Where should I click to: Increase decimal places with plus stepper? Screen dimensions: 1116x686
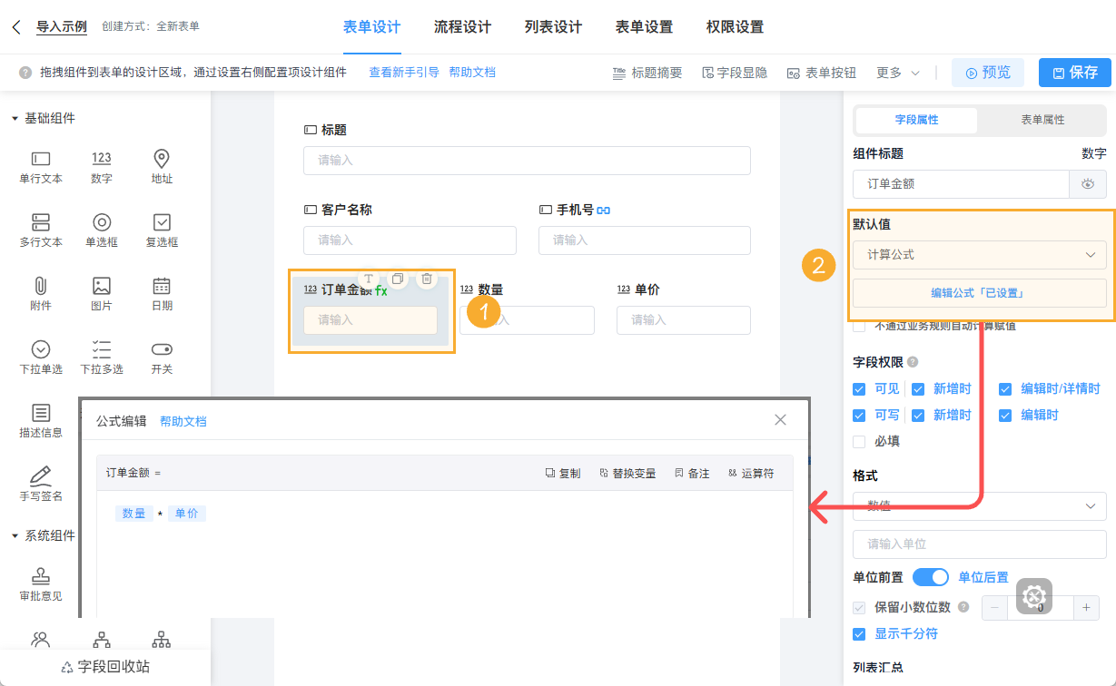(1086, 607)
